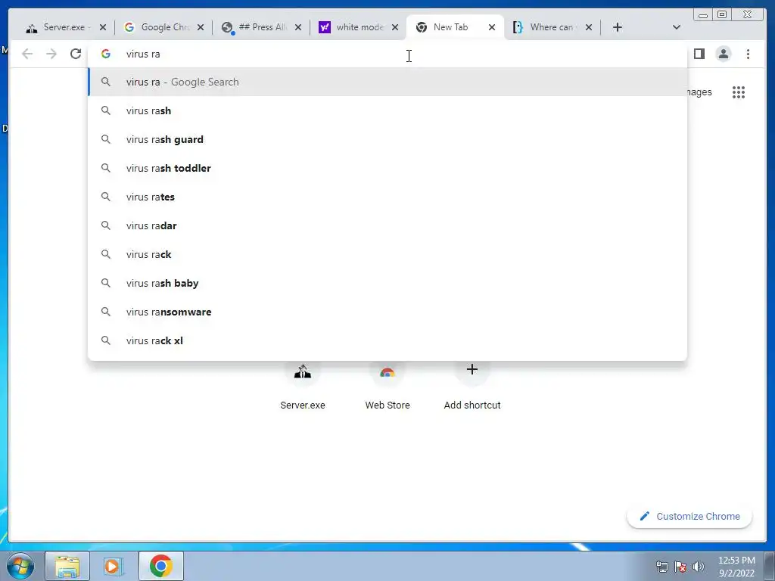The image size is (775, 581).
Task: Close the Server.exe tab
Action: [103, 27]
